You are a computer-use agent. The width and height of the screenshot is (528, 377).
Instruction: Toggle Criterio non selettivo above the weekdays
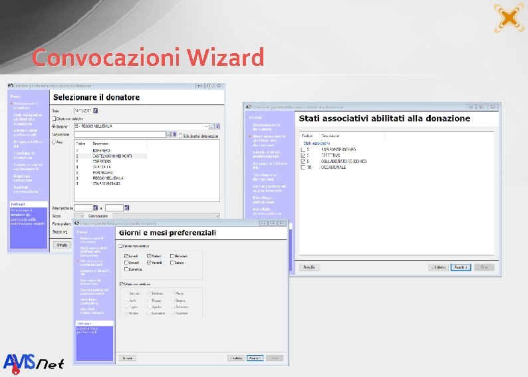[120, 246]
